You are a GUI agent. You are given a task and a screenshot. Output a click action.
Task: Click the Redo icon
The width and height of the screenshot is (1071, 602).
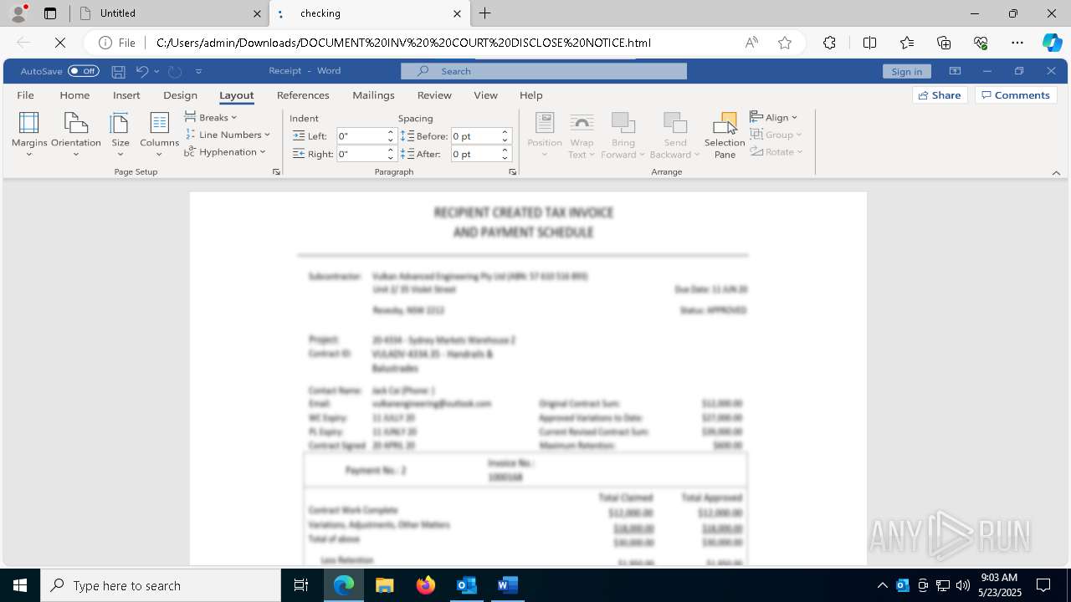[x=175, y=71]
